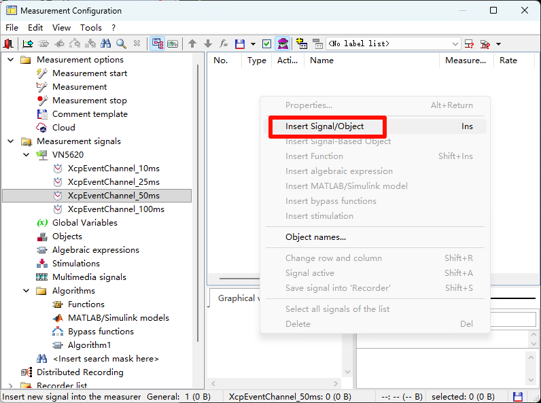Select Object names... in context menu
The width and height of the screenshot is (541, 403).
point(315,237)
